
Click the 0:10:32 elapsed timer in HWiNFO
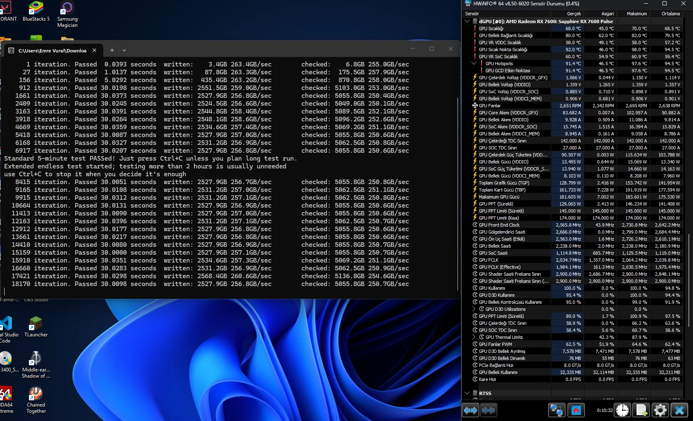tap(605, 410)
